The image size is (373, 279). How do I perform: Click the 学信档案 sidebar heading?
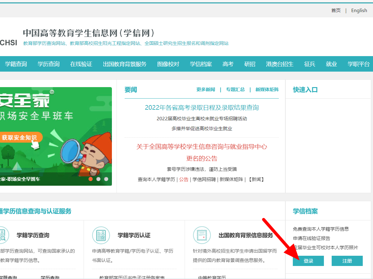[x=305, y=211]
